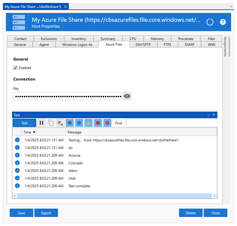Reveal the key with the eye icon

coord(127,96)
